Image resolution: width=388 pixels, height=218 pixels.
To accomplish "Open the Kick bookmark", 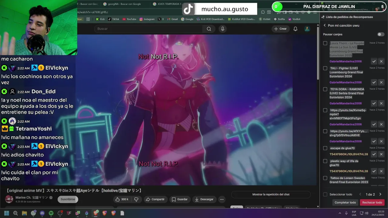I will pos(100,19).
